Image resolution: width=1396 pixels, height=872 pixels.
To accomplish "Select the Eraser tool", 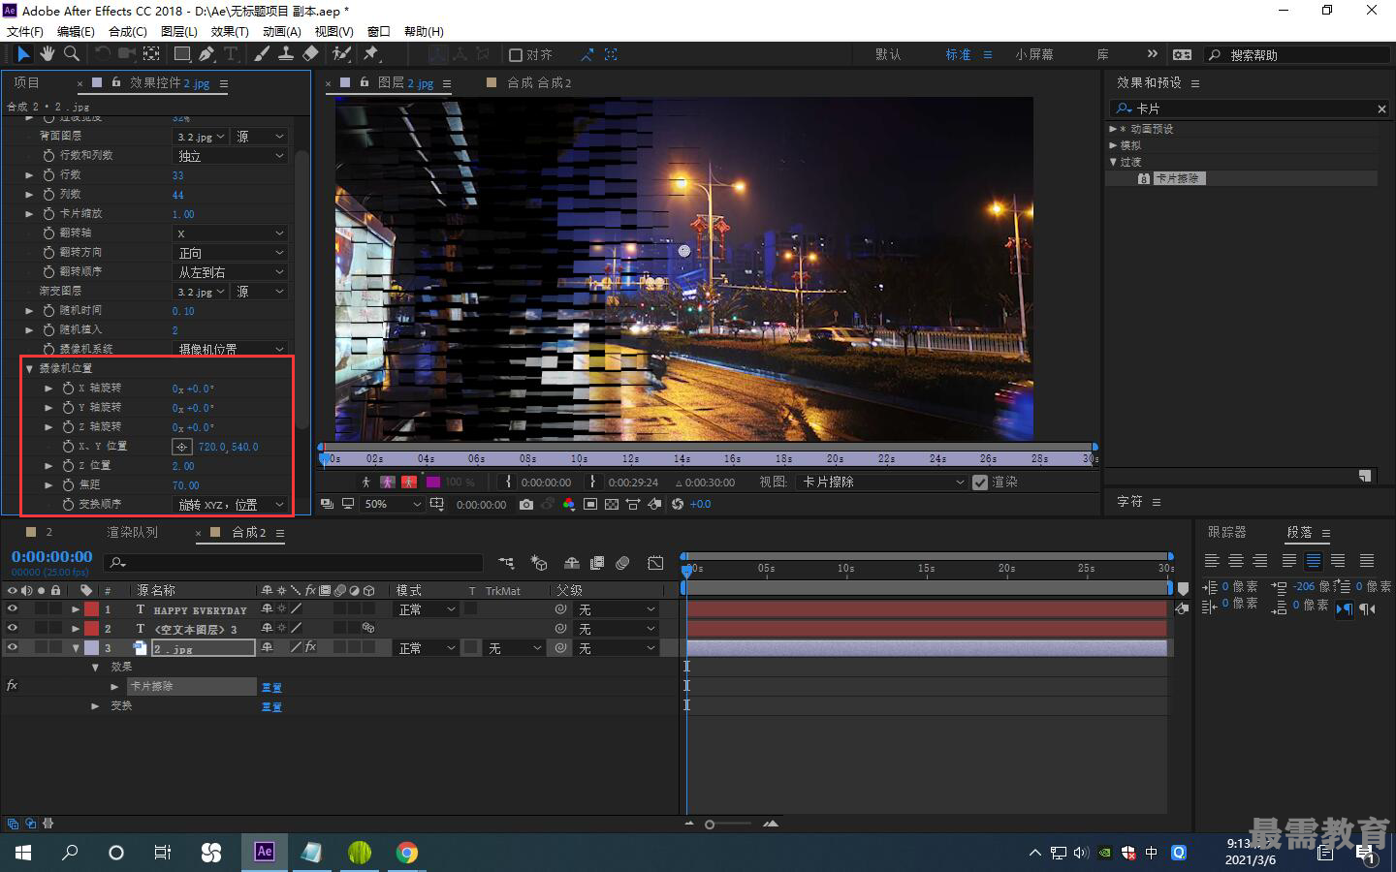I will 310,54.
